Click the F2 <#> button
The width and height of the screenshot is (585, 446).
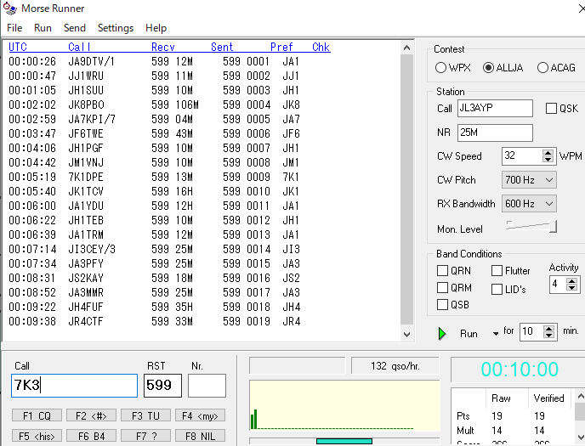(91, 415)
